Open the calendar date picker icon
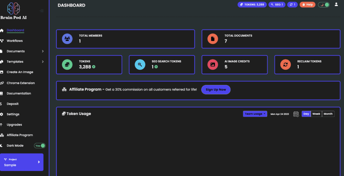Image resolution: width=344 pixels, height=176 pixels. (x=296, y=114)
